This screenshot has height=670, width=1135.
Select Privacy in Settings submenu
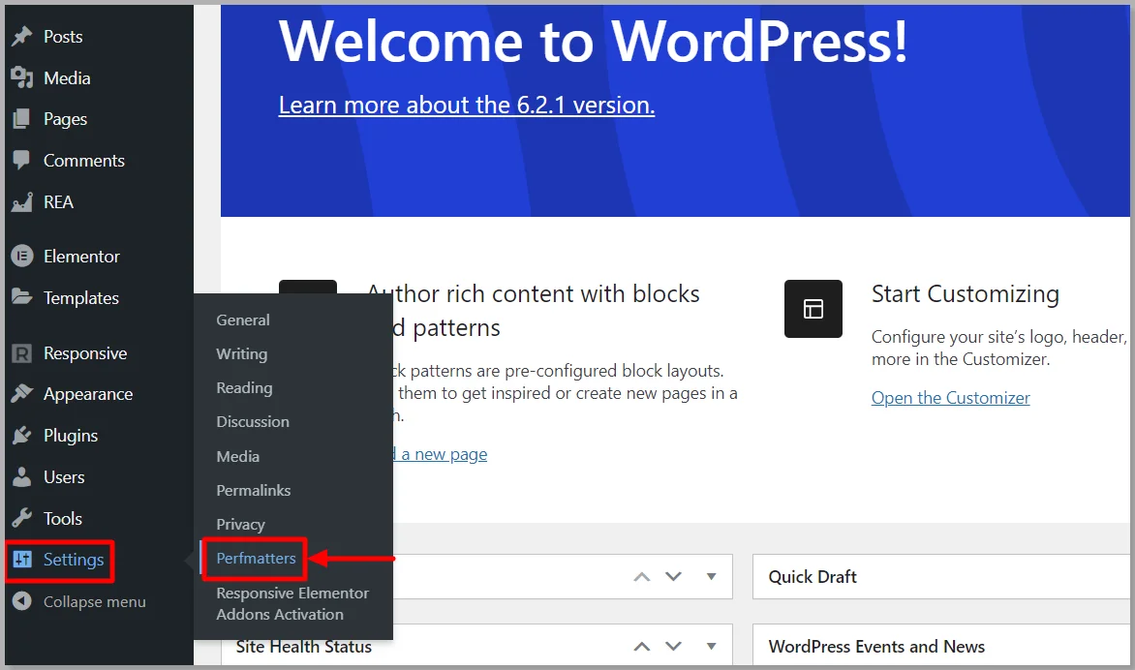coord(240,524)
